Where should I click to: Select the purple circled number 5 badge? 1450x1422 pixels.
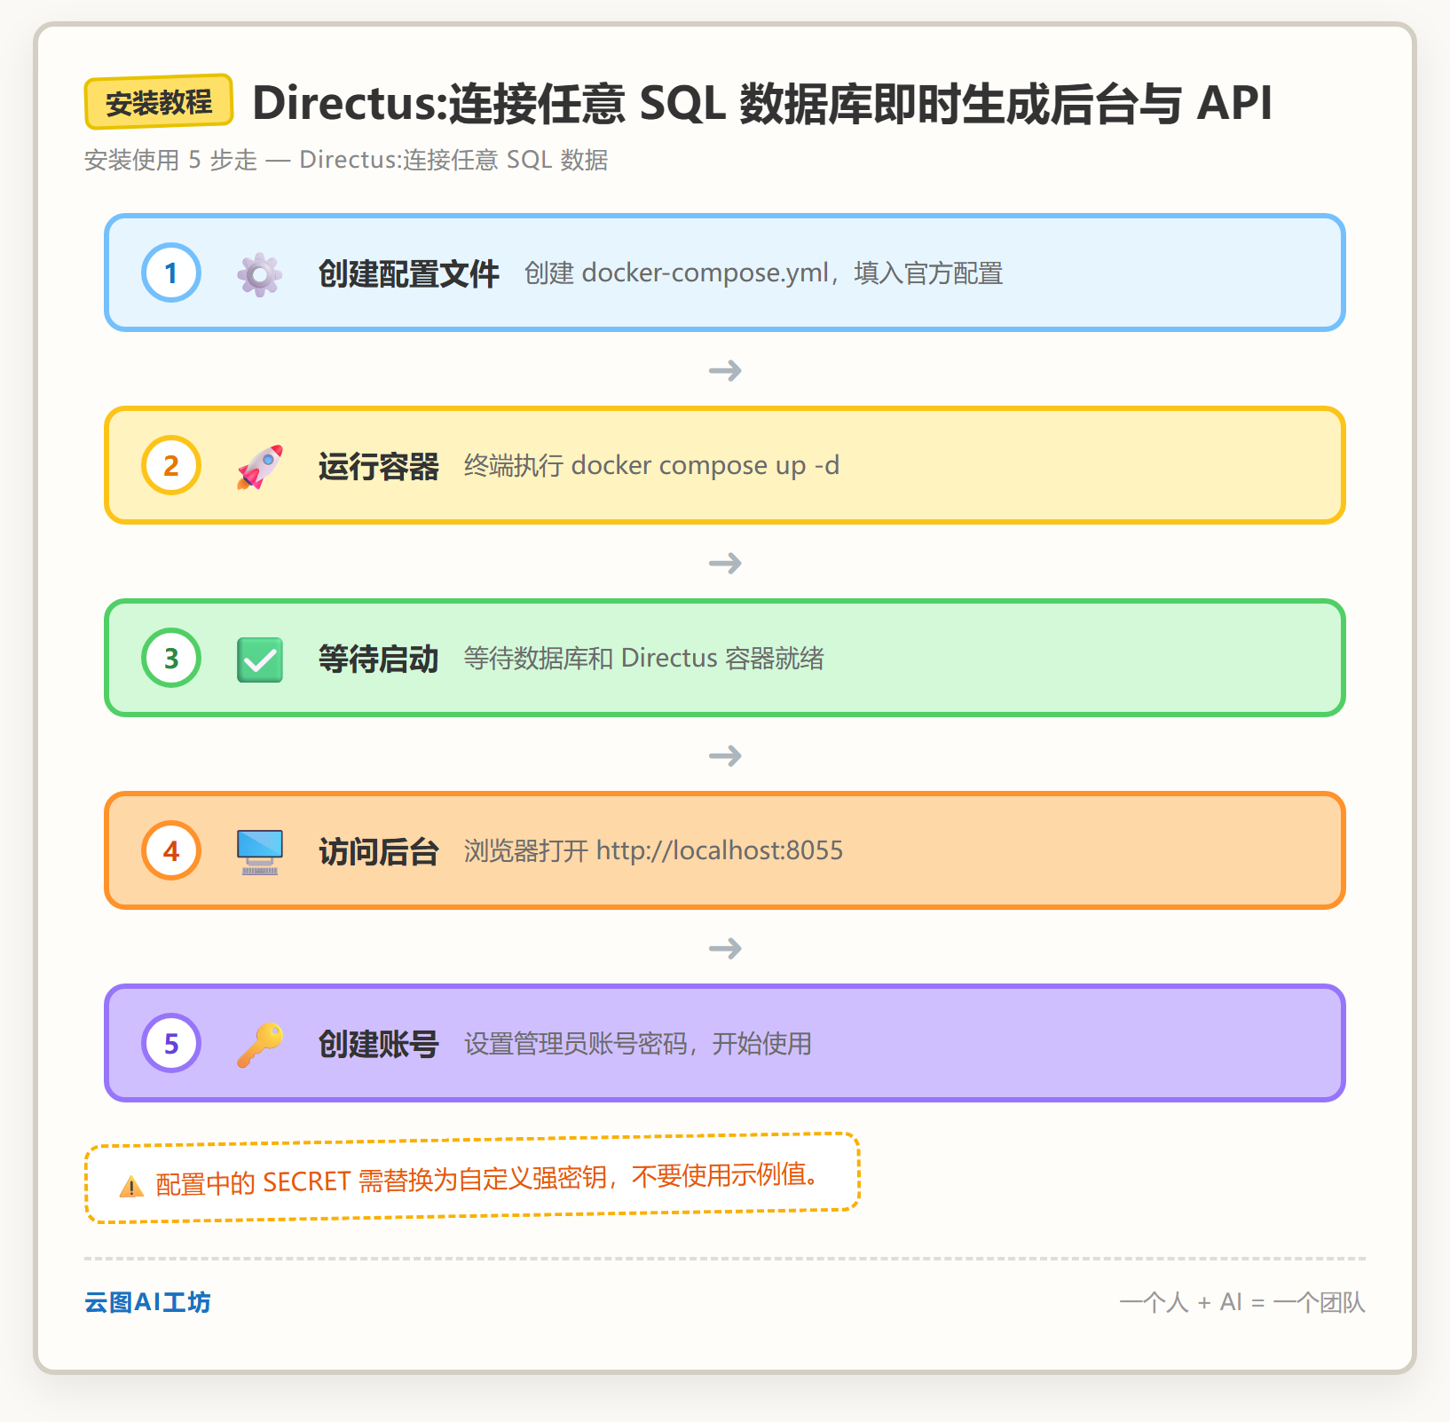[171, 1043]
